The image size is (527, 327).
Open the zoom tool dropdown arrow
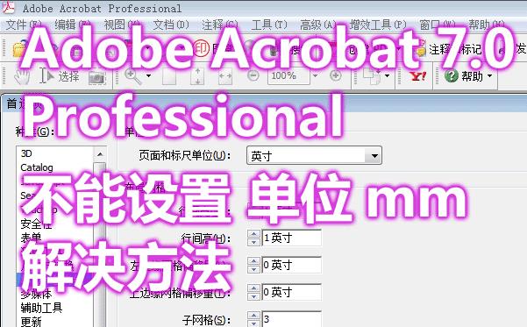(x=148, y=76)
